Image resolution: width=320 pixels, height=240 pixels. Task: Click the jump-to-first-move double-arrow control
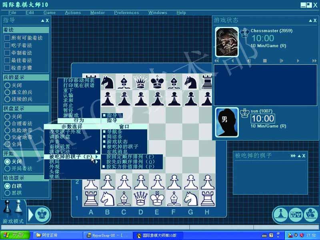tap(217, 61)
